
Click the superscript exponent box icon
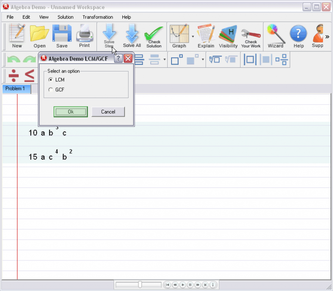coord(177,60)
